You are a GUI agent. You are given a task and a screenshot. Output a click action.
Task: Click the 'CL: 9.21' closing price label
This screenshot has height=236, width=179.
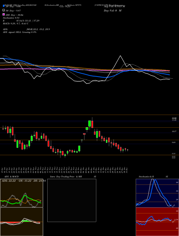[x=65, y=6]
